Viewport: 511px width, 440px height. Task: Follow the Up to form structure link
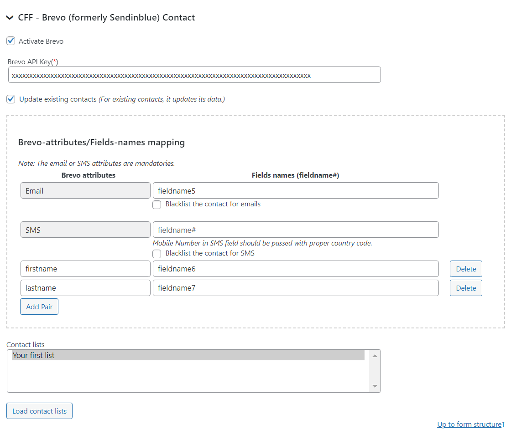click(470, 425)
